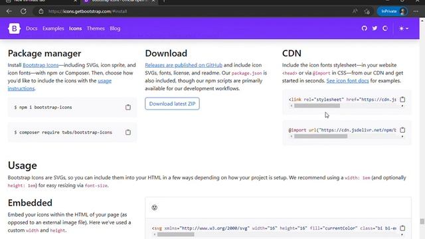Open the Docs navbar item
This screenshot has width=425, height=239.
(32, 29)
